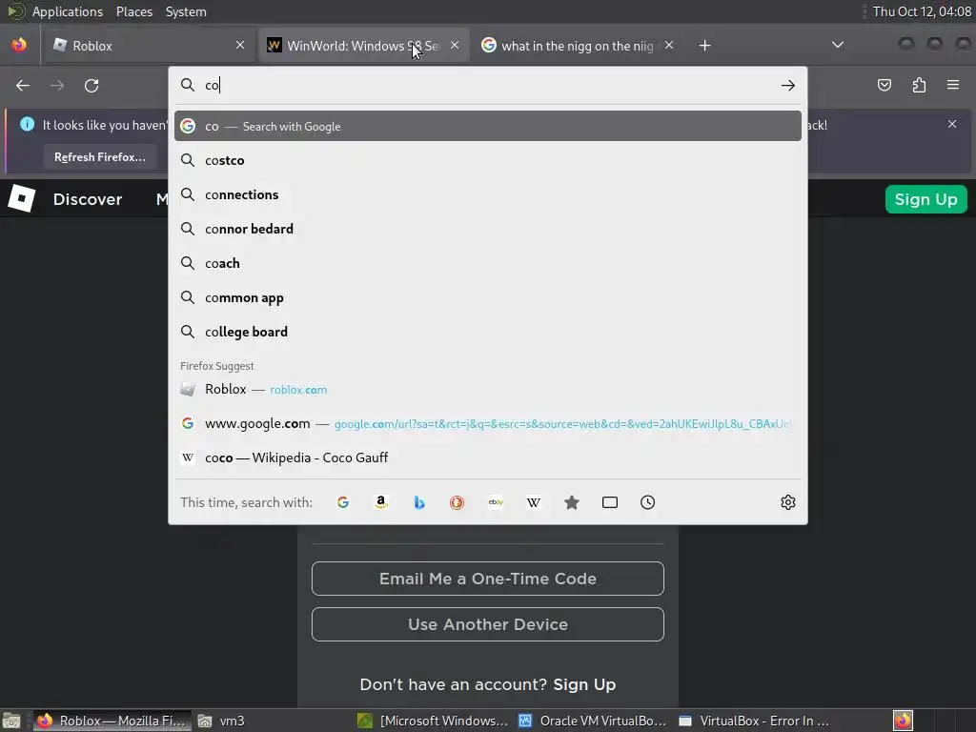Open Discover in the Roblox navigation
The height and width of the screenshot is (732, 976).
[87, 199]
